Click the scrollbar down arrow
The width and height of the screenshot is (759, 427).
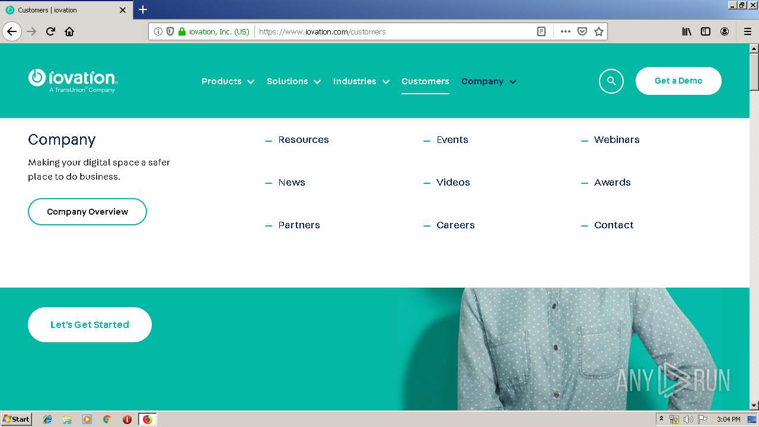click(x=754, y=406)
